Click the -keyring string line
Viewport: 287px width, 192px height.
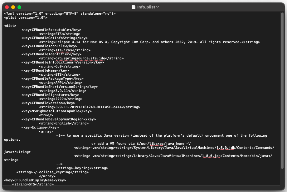click(82, 168)
